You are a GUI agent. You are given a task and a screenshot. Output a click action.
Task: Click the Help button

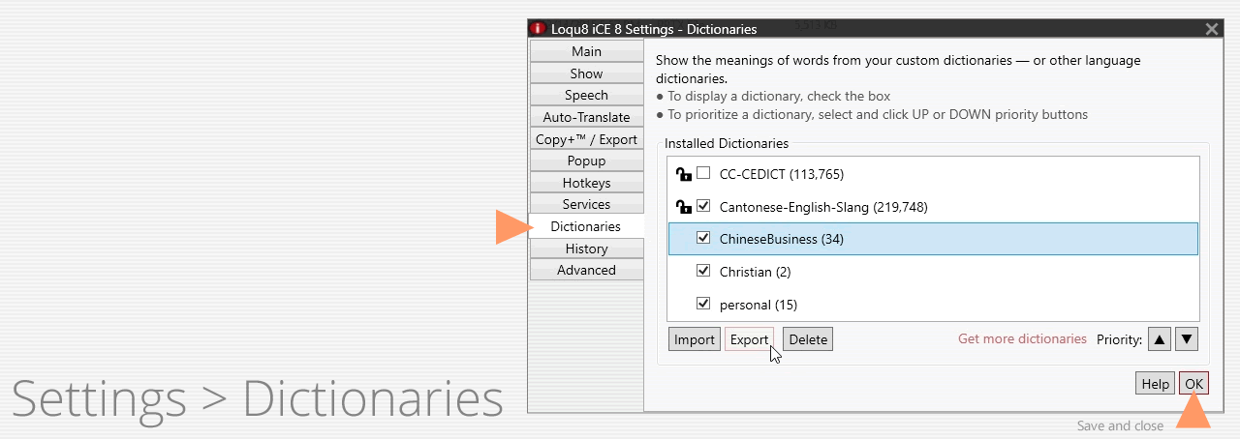pos(1155,384)
